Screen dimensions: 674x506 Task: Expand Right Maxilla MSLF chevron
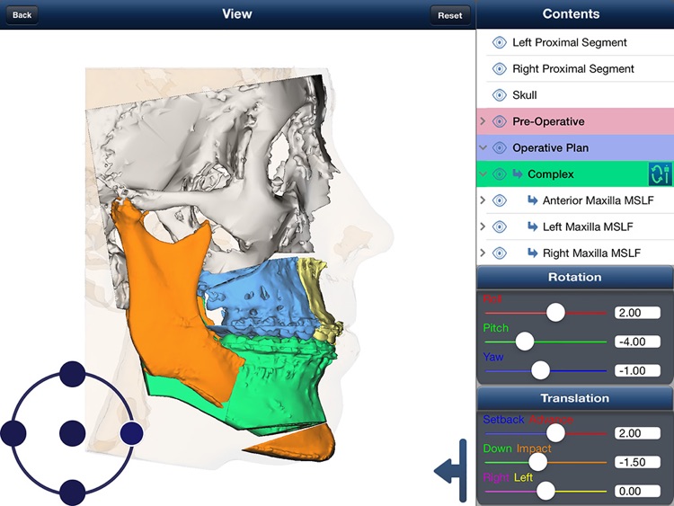click(x=483, y=253)
